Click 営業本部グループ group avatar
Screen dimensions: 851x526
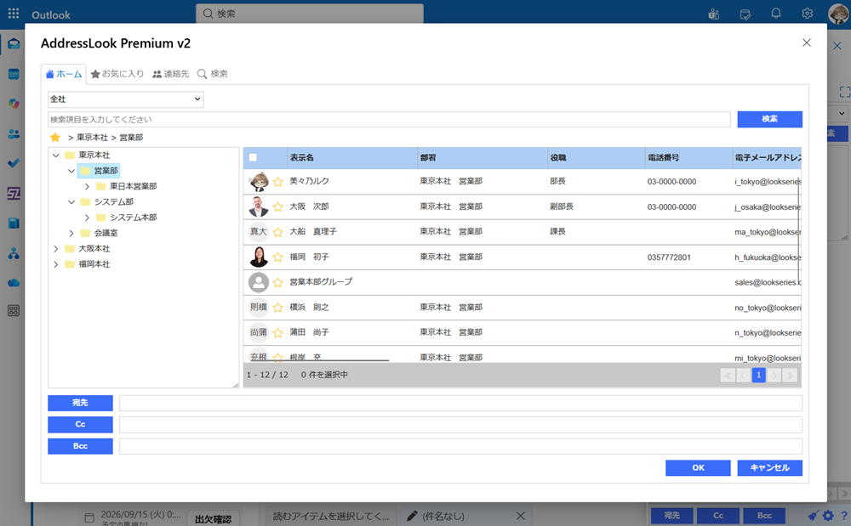tap(259, 282)
